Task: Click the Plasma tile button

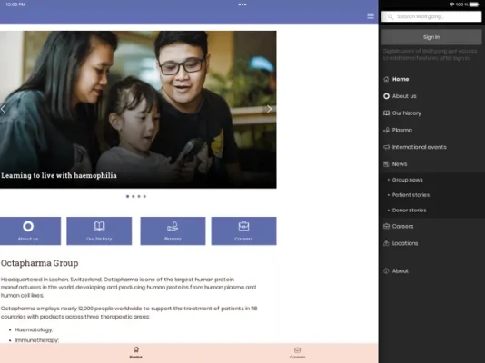Action: 173,231
